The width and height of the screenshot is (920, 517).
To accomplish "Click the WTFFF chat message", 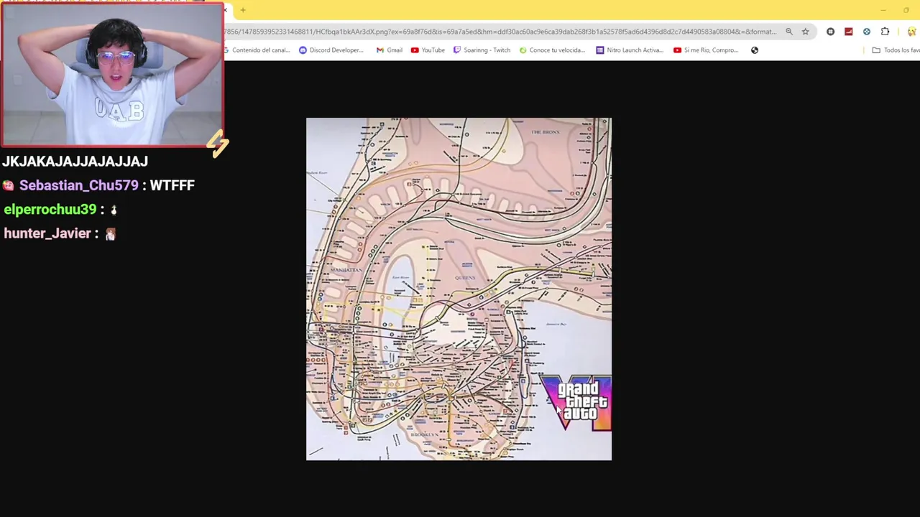I will [x=172, y=185].
